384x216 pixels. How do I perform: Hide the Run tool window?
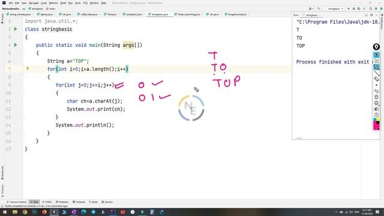[377, 15]
